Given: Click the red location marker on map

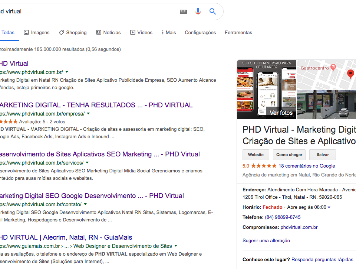Looking at the screenshot, I should (x=350, y=74).
